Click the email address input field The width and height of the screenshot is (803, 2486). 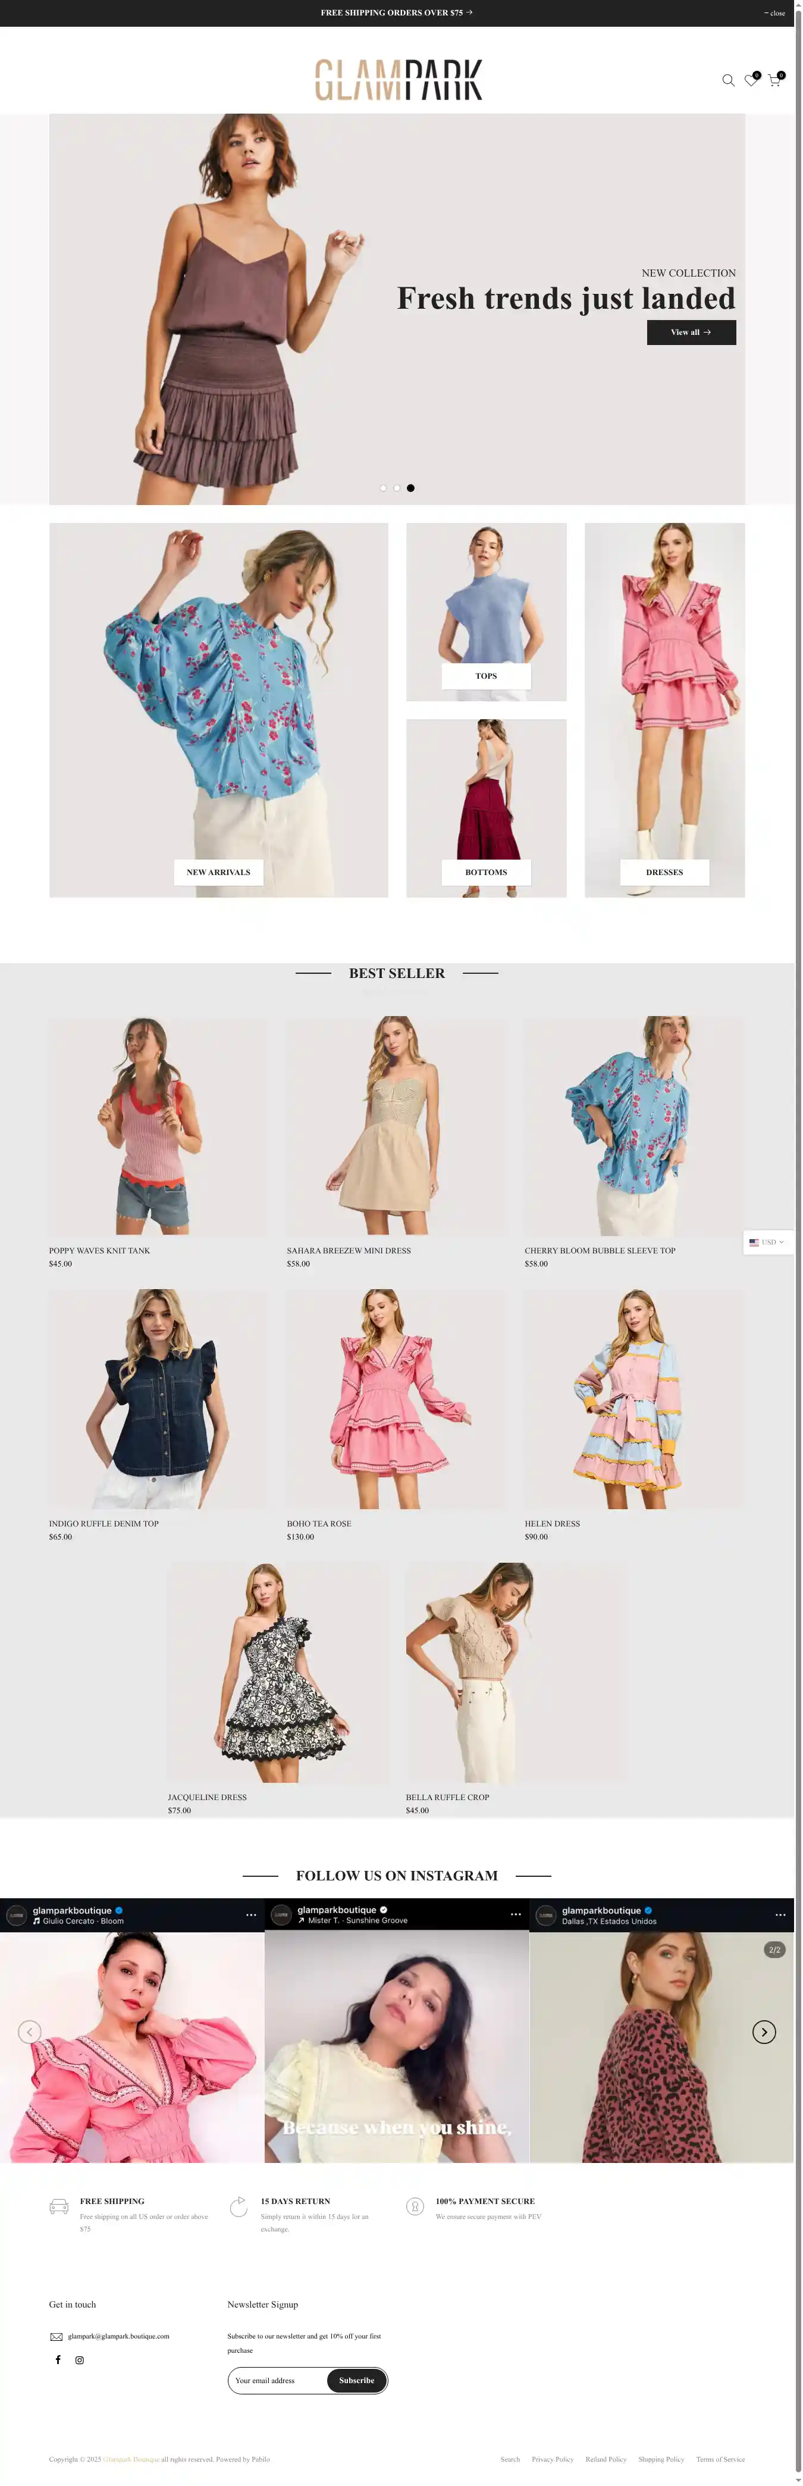278,2380
